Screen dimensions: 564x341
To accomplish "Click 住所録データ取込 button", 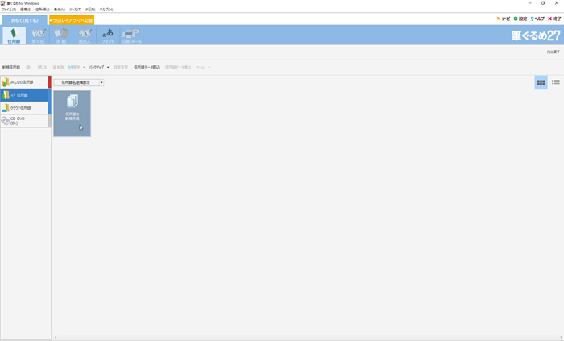I will (147, 68).
